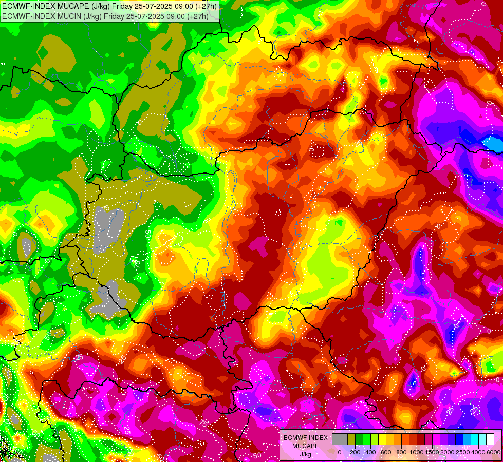
Task: Click the J/kg unit label in legend
Action: tap(306, 455)
